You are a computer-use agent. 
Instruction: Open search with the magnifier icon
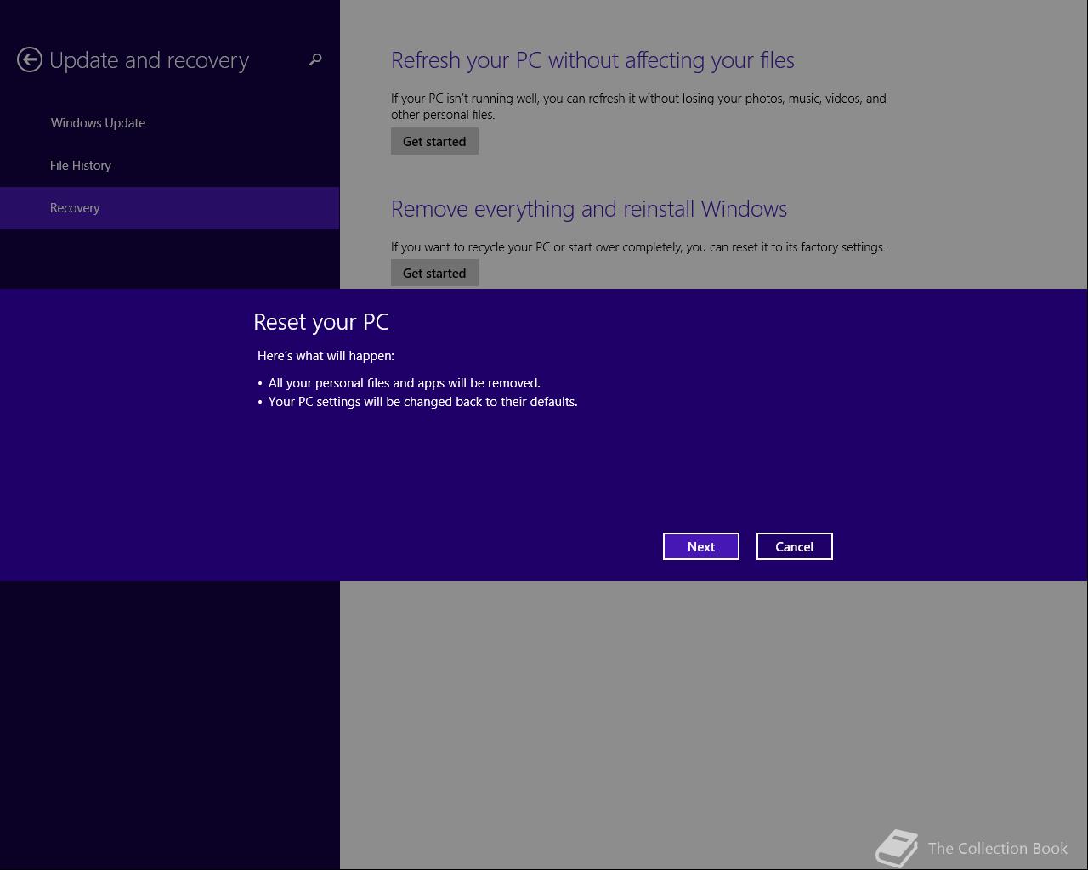tap(315, 59)
